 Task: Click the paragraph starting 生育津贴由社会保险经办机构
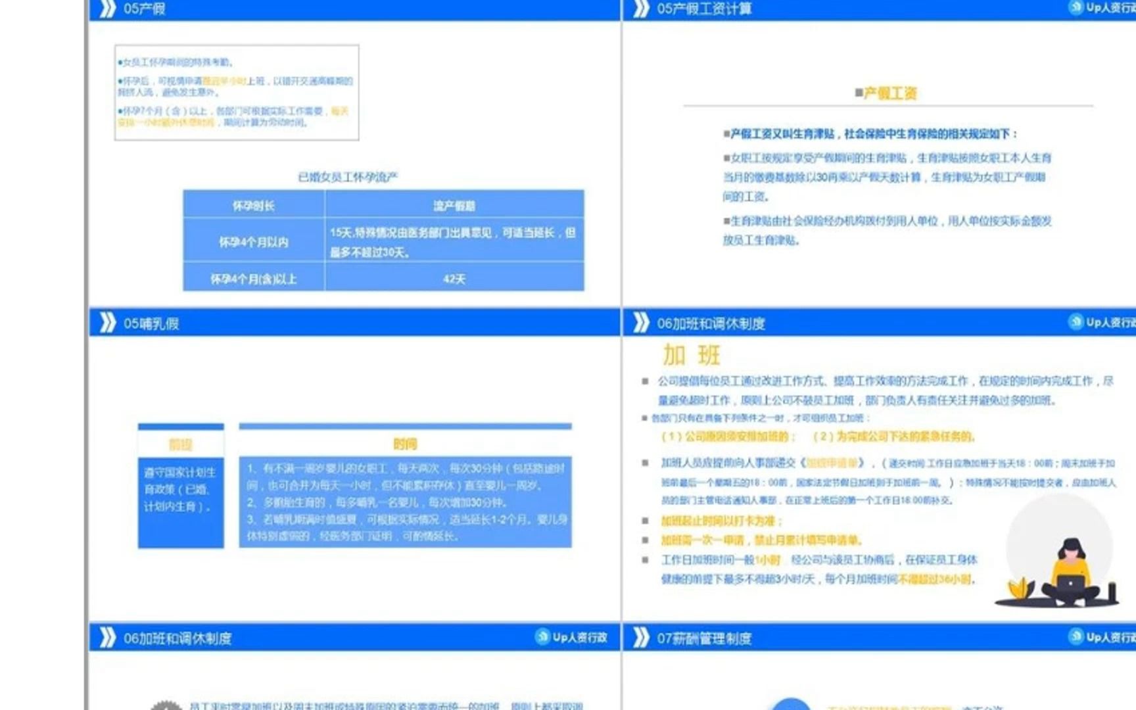pyautogui.click(x=887, y=230)
